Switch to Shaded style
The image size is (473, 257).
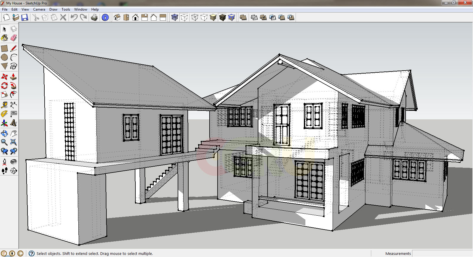pos(213,17)
